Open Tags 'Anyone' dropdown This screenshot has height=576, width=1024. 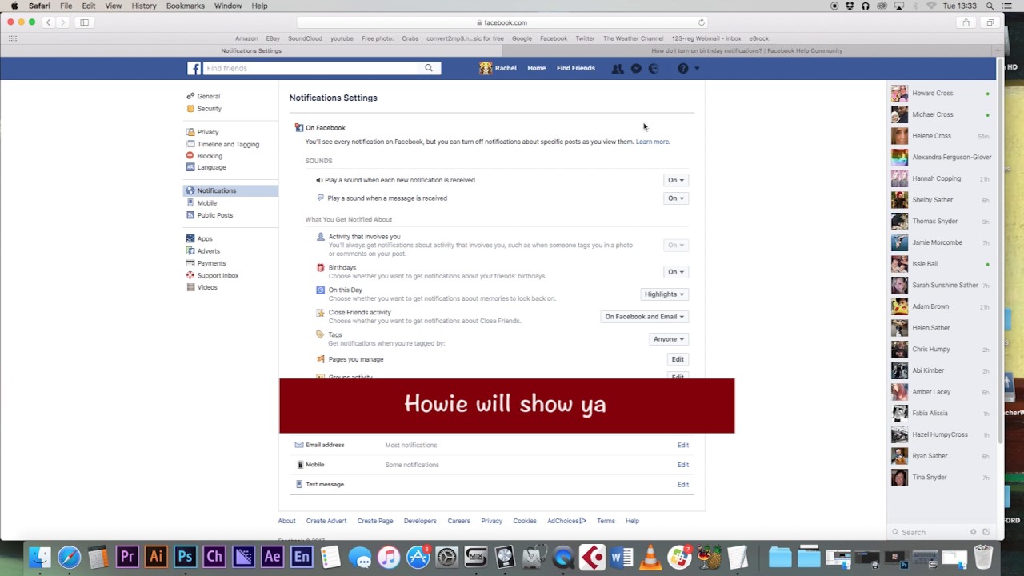pyautogui.click(x=668, y=339)
